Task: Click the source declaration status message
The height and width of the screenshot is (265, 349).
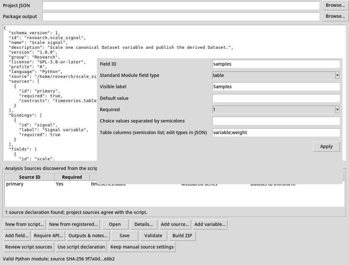Action: [x=76, y=213]
